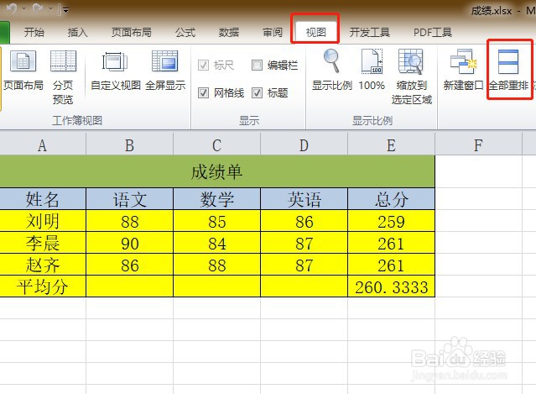Screen dimensions: 536x394
Task: Select 赵齐's 数学 score 88
Action: point(216,265)
